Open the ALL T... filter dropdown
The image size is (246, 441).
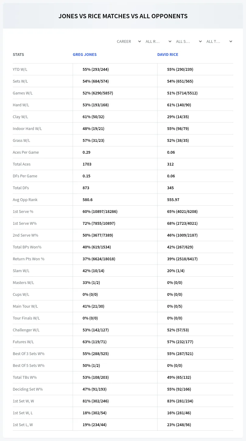click(x=219, y=41)
